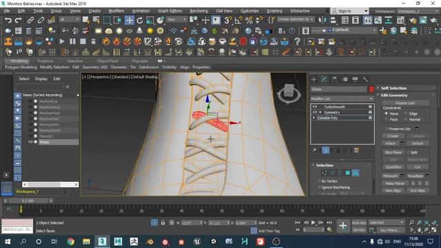Open the Customize menu
The width and height of the screenshot is (441, 248).
click(x=249, y=11)
